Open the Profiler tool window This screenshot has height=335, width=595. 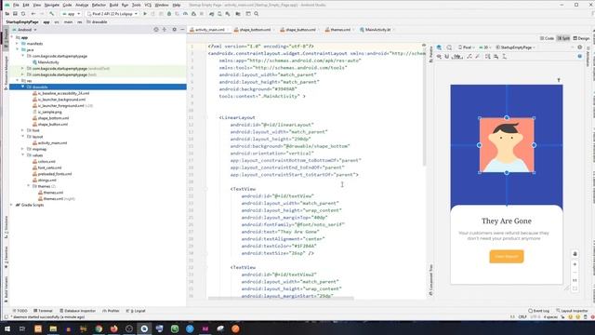111,311
